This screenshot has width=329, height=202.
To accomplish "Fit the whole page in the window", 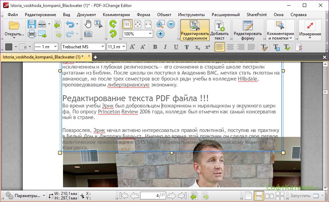I will coord(138,24).
